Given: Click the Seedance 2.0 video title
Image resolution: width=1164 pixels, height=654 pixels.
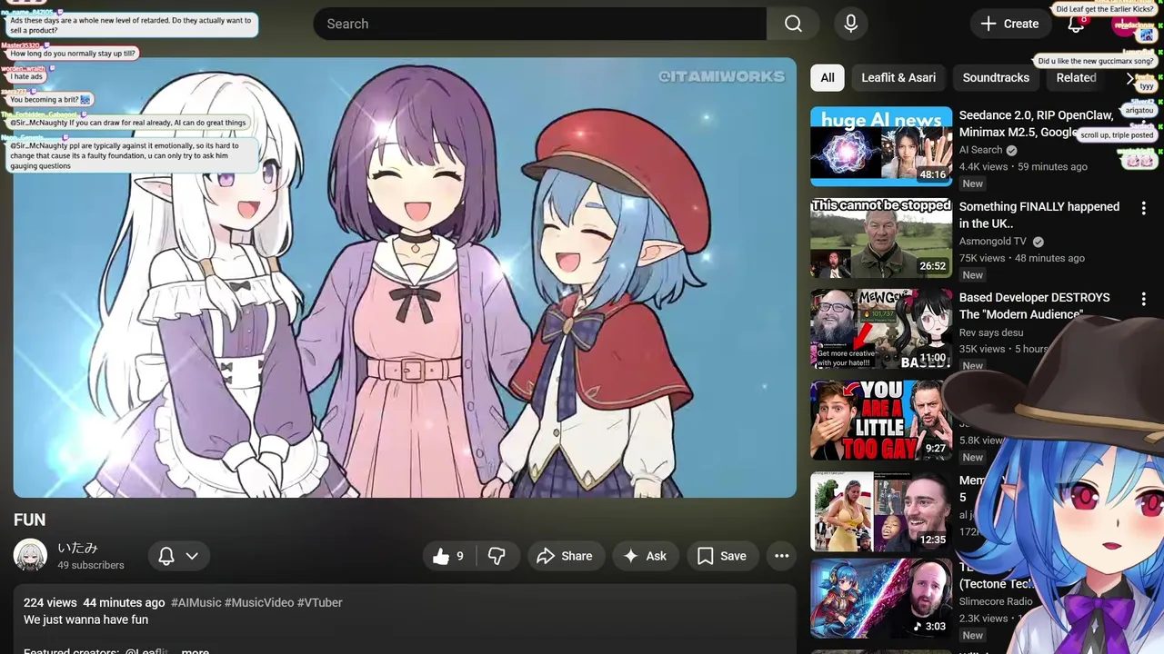Looking at the screenshot, I should pos(1036,124).
